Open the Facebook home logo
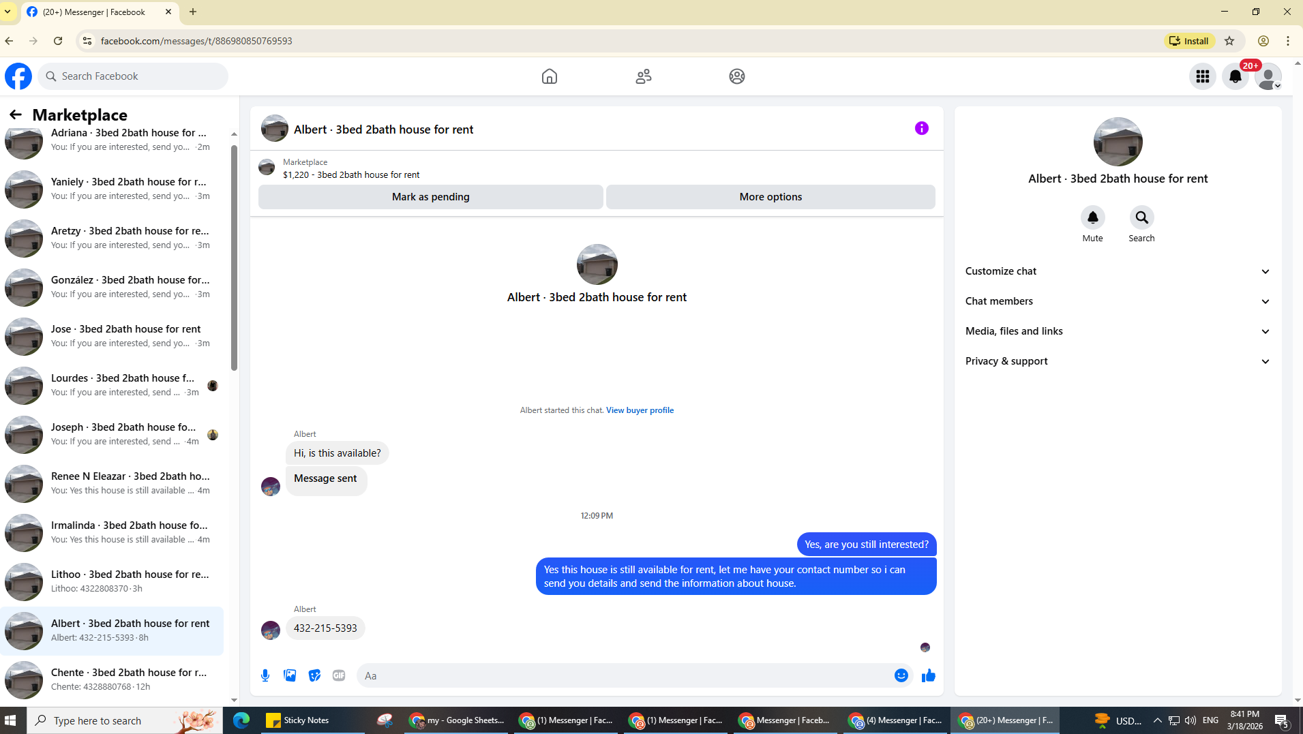 [18, 76]
